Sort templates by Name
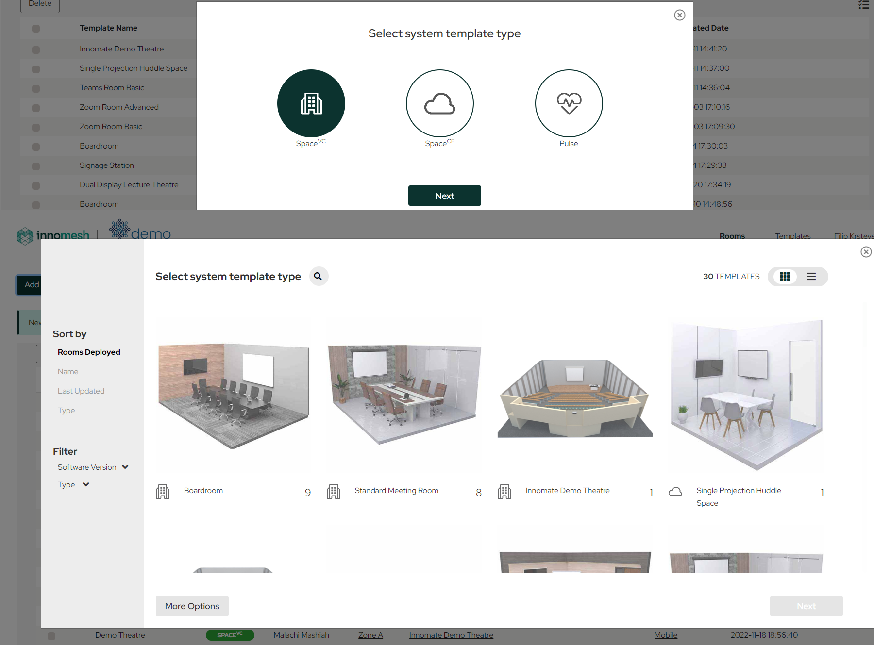 coord(68,371)
